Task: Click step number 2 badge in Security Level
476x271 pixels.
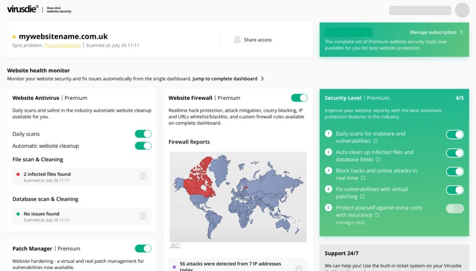Action: click(x=328, y=152)
